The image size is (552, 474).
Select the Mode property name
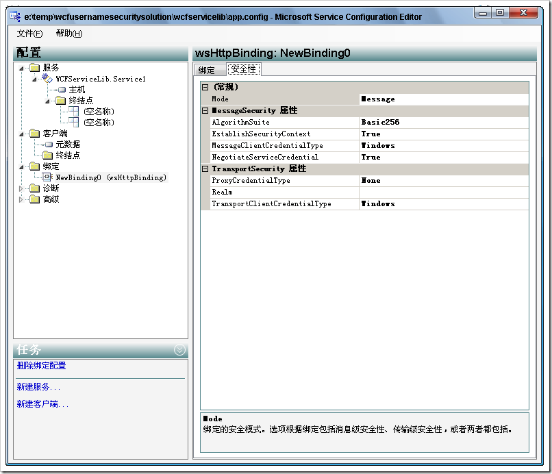click(x=220, y=99)
